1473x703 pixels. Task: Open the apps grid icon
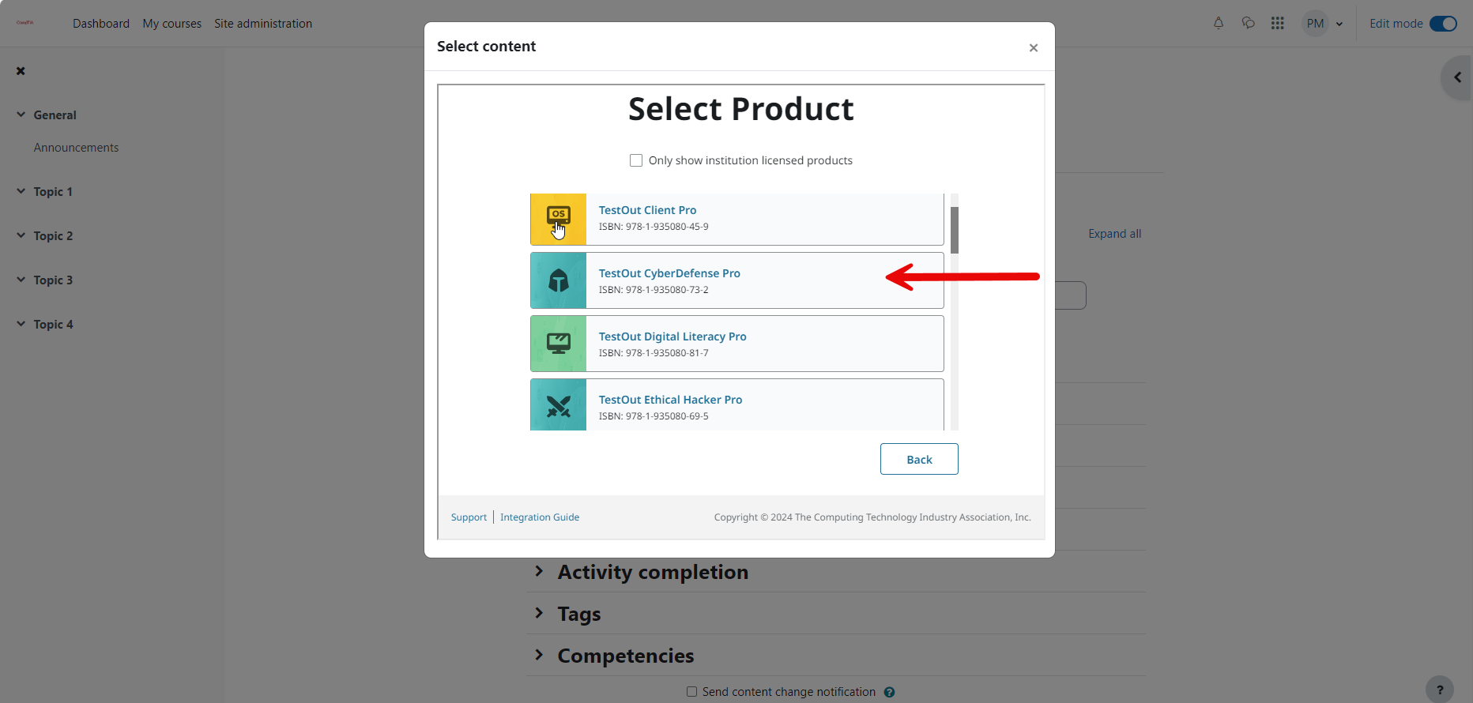(1278, 24)
